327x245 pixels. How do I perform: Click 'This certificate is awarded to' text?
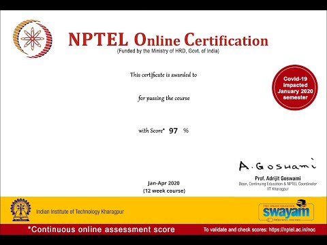[163, 75]
